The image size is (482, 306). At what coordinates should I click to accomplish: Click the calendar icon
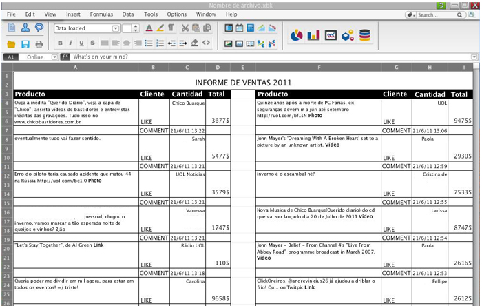(x=240, y=28)
